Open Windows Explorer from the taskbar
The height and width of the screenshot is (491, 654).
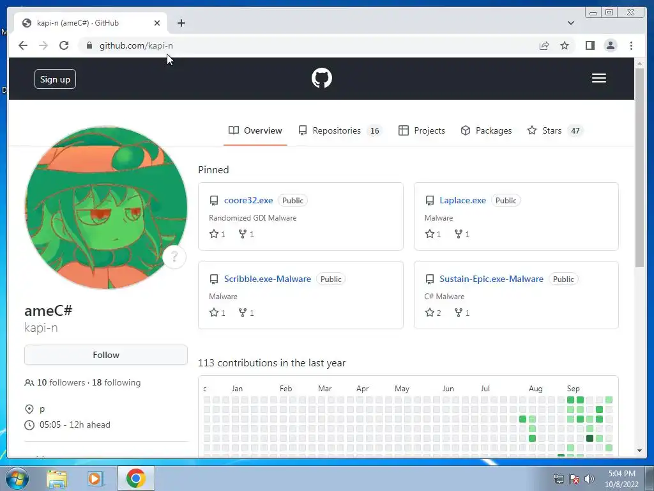pyautogui.click(x=57, y=478)
